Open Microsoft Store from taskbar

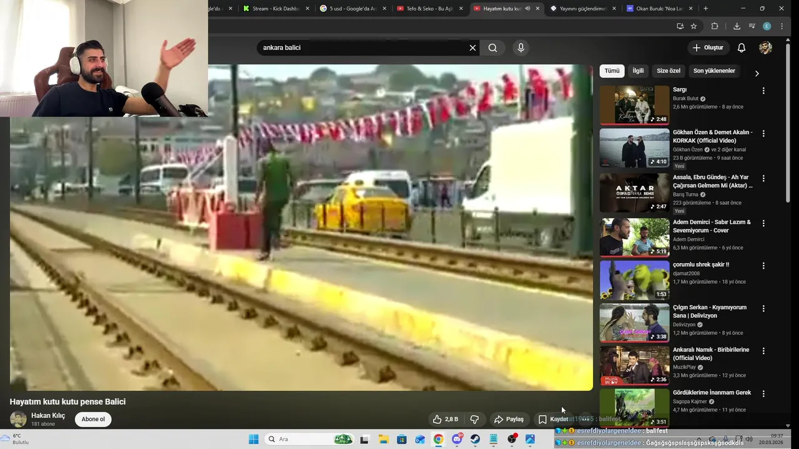tap(401, 439)
